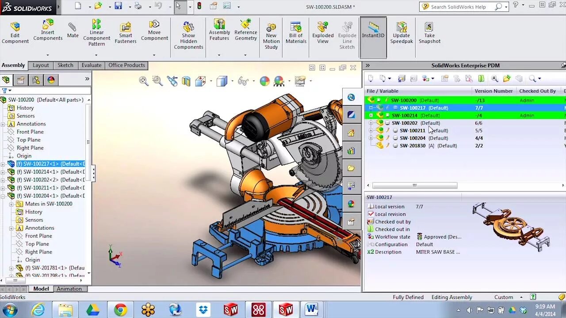Click the Version Number column header
The image size is (566, 318).
pos(493,91)
